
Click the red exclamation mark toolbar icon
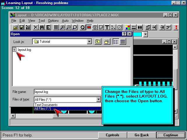[x=176, y=27]
